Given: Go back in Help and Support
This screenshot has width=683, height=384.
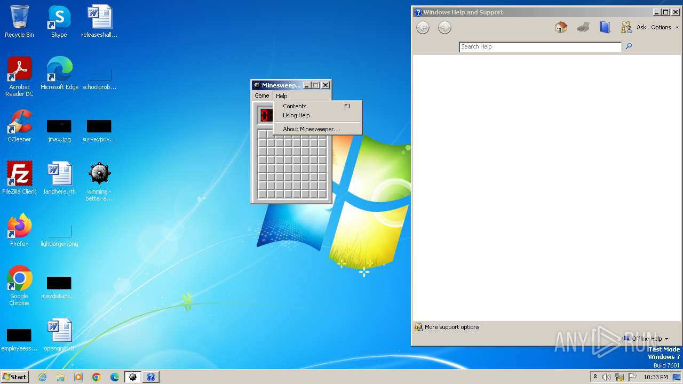Looking at the screenshot, I should tap(423, 28).
